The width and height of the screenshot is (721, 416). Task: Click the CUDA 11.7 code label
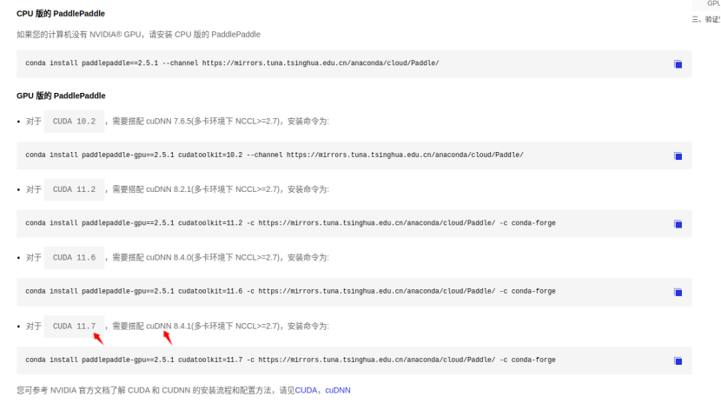click(x=74, y=326)
